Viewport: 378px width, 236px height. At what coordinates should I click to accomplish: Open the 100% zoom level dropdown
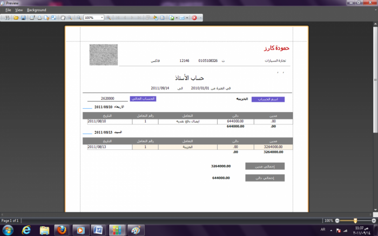[102, 18]
